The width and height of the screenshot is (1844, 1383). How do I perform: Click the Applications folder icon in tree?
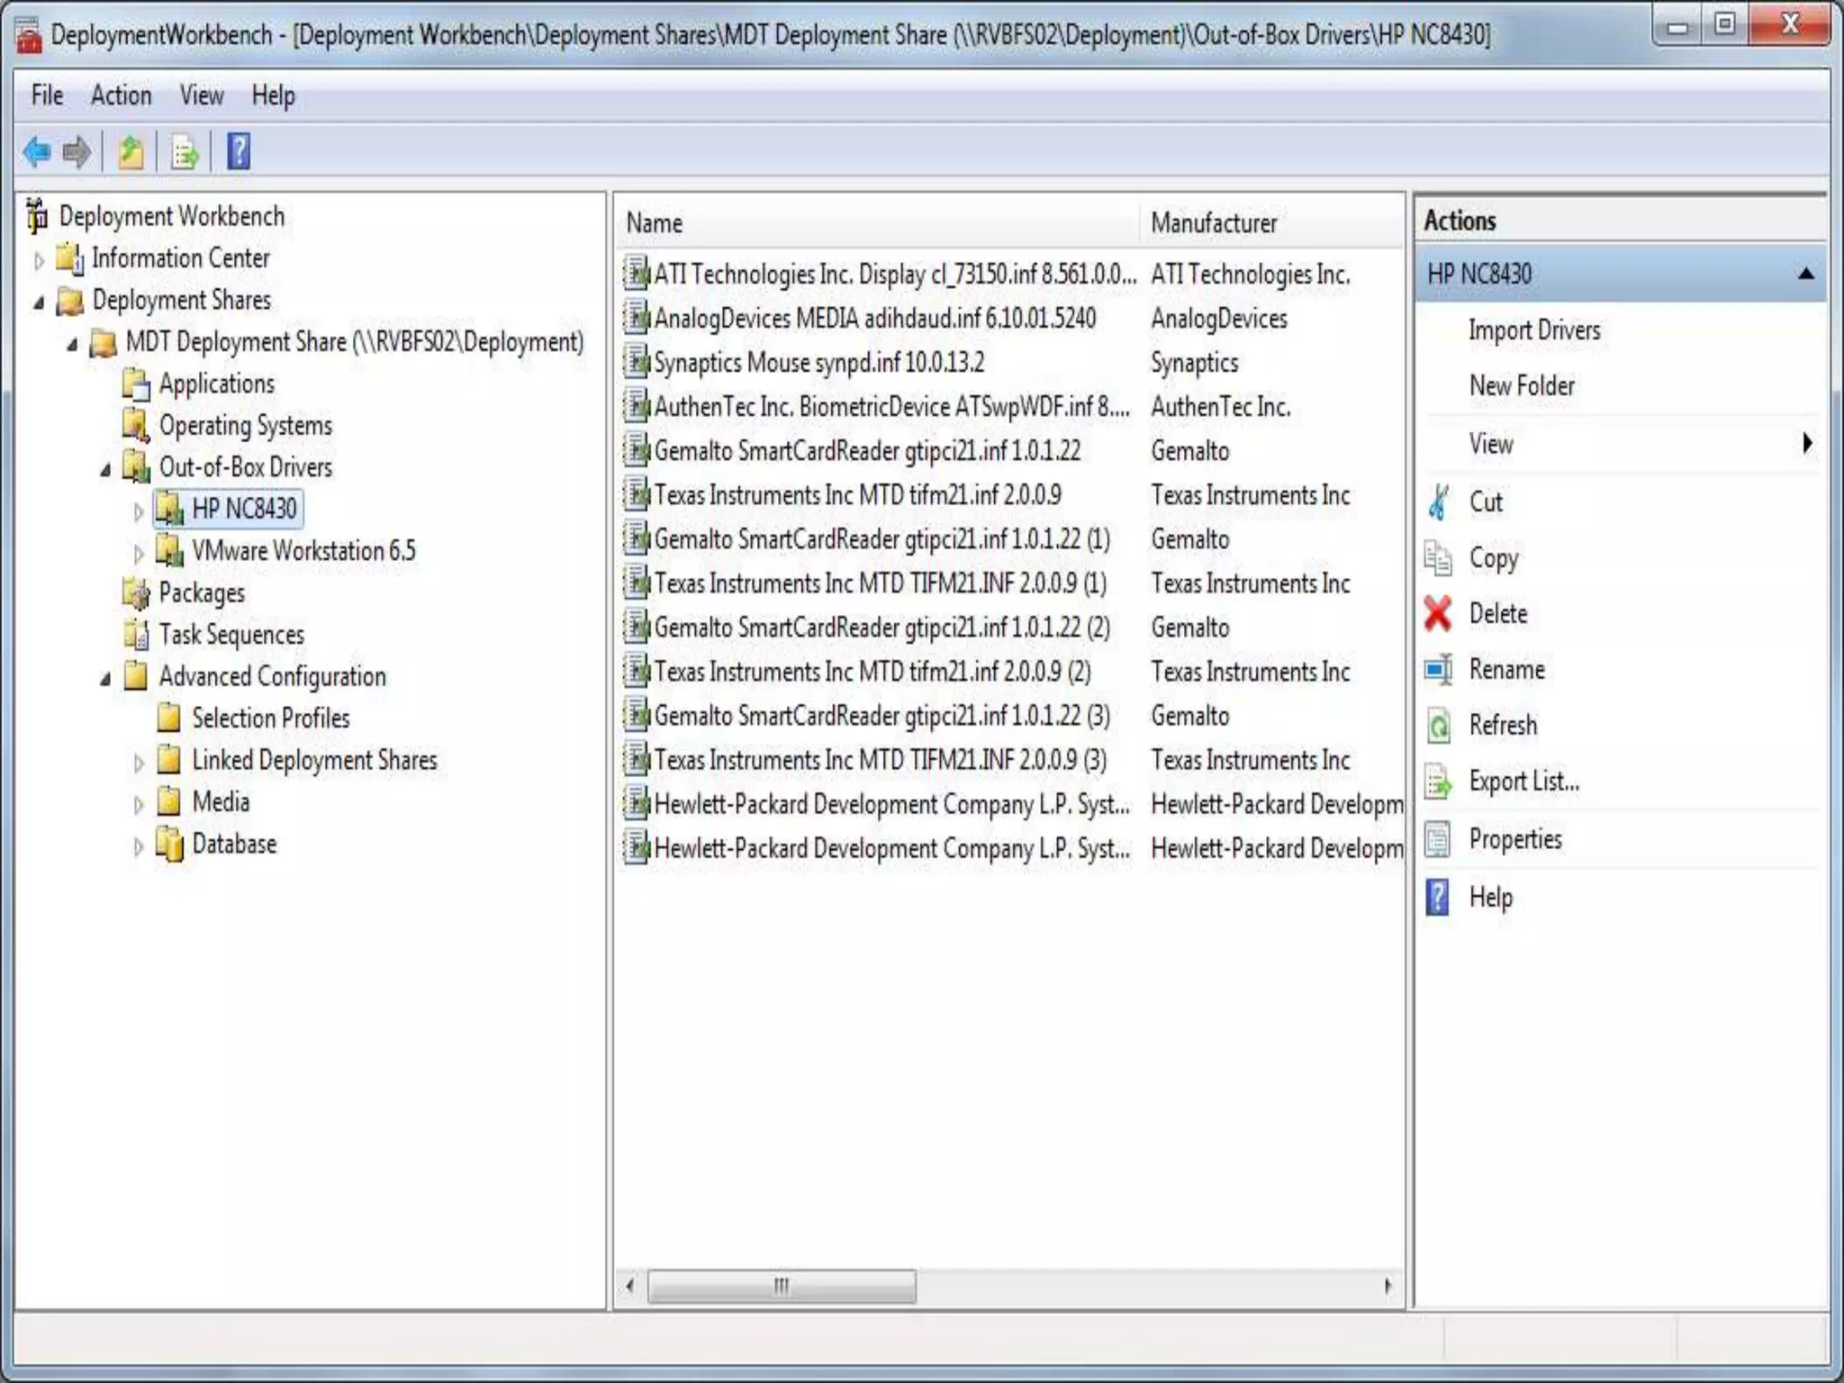(x=137, y=384)
